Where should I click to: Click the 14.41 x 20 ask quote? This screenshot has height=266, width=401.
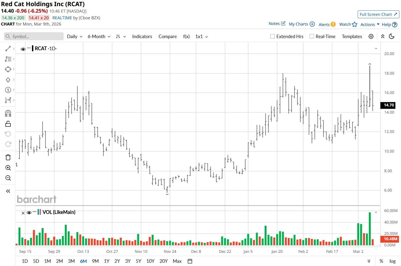tap(39, 18)
